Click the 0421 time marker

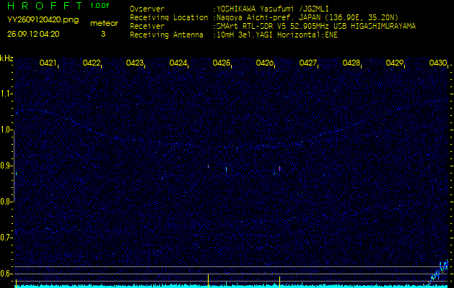(48, 63)
